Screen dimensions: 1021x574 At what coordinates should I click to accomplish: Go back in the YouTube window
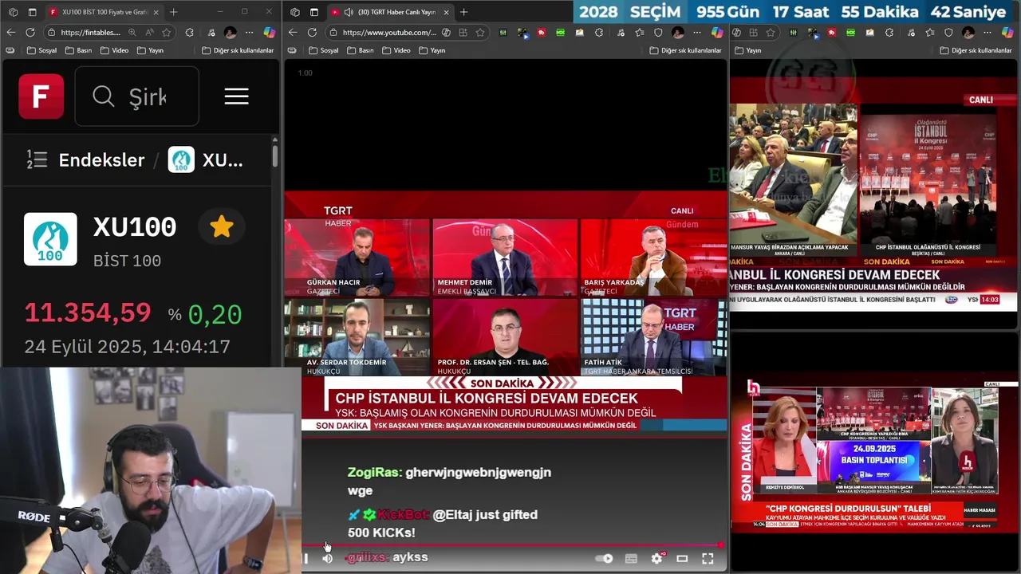pyautogui.click(x=293, y=33)
